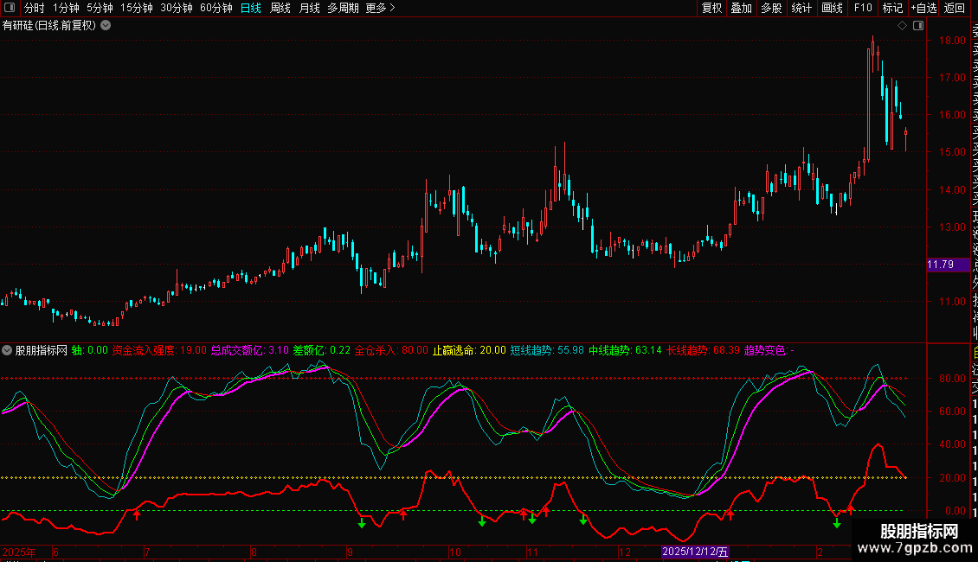Click the 2025/12/12 date marker

point(696,552)
